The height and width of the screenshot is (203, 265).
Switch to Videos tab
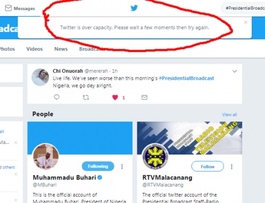(34, 49)
